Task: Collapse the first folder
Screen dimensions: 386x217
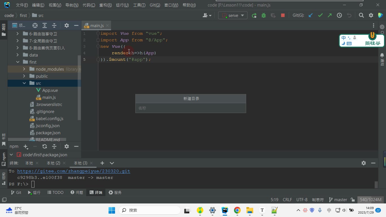Action: (x=18, y=62)
